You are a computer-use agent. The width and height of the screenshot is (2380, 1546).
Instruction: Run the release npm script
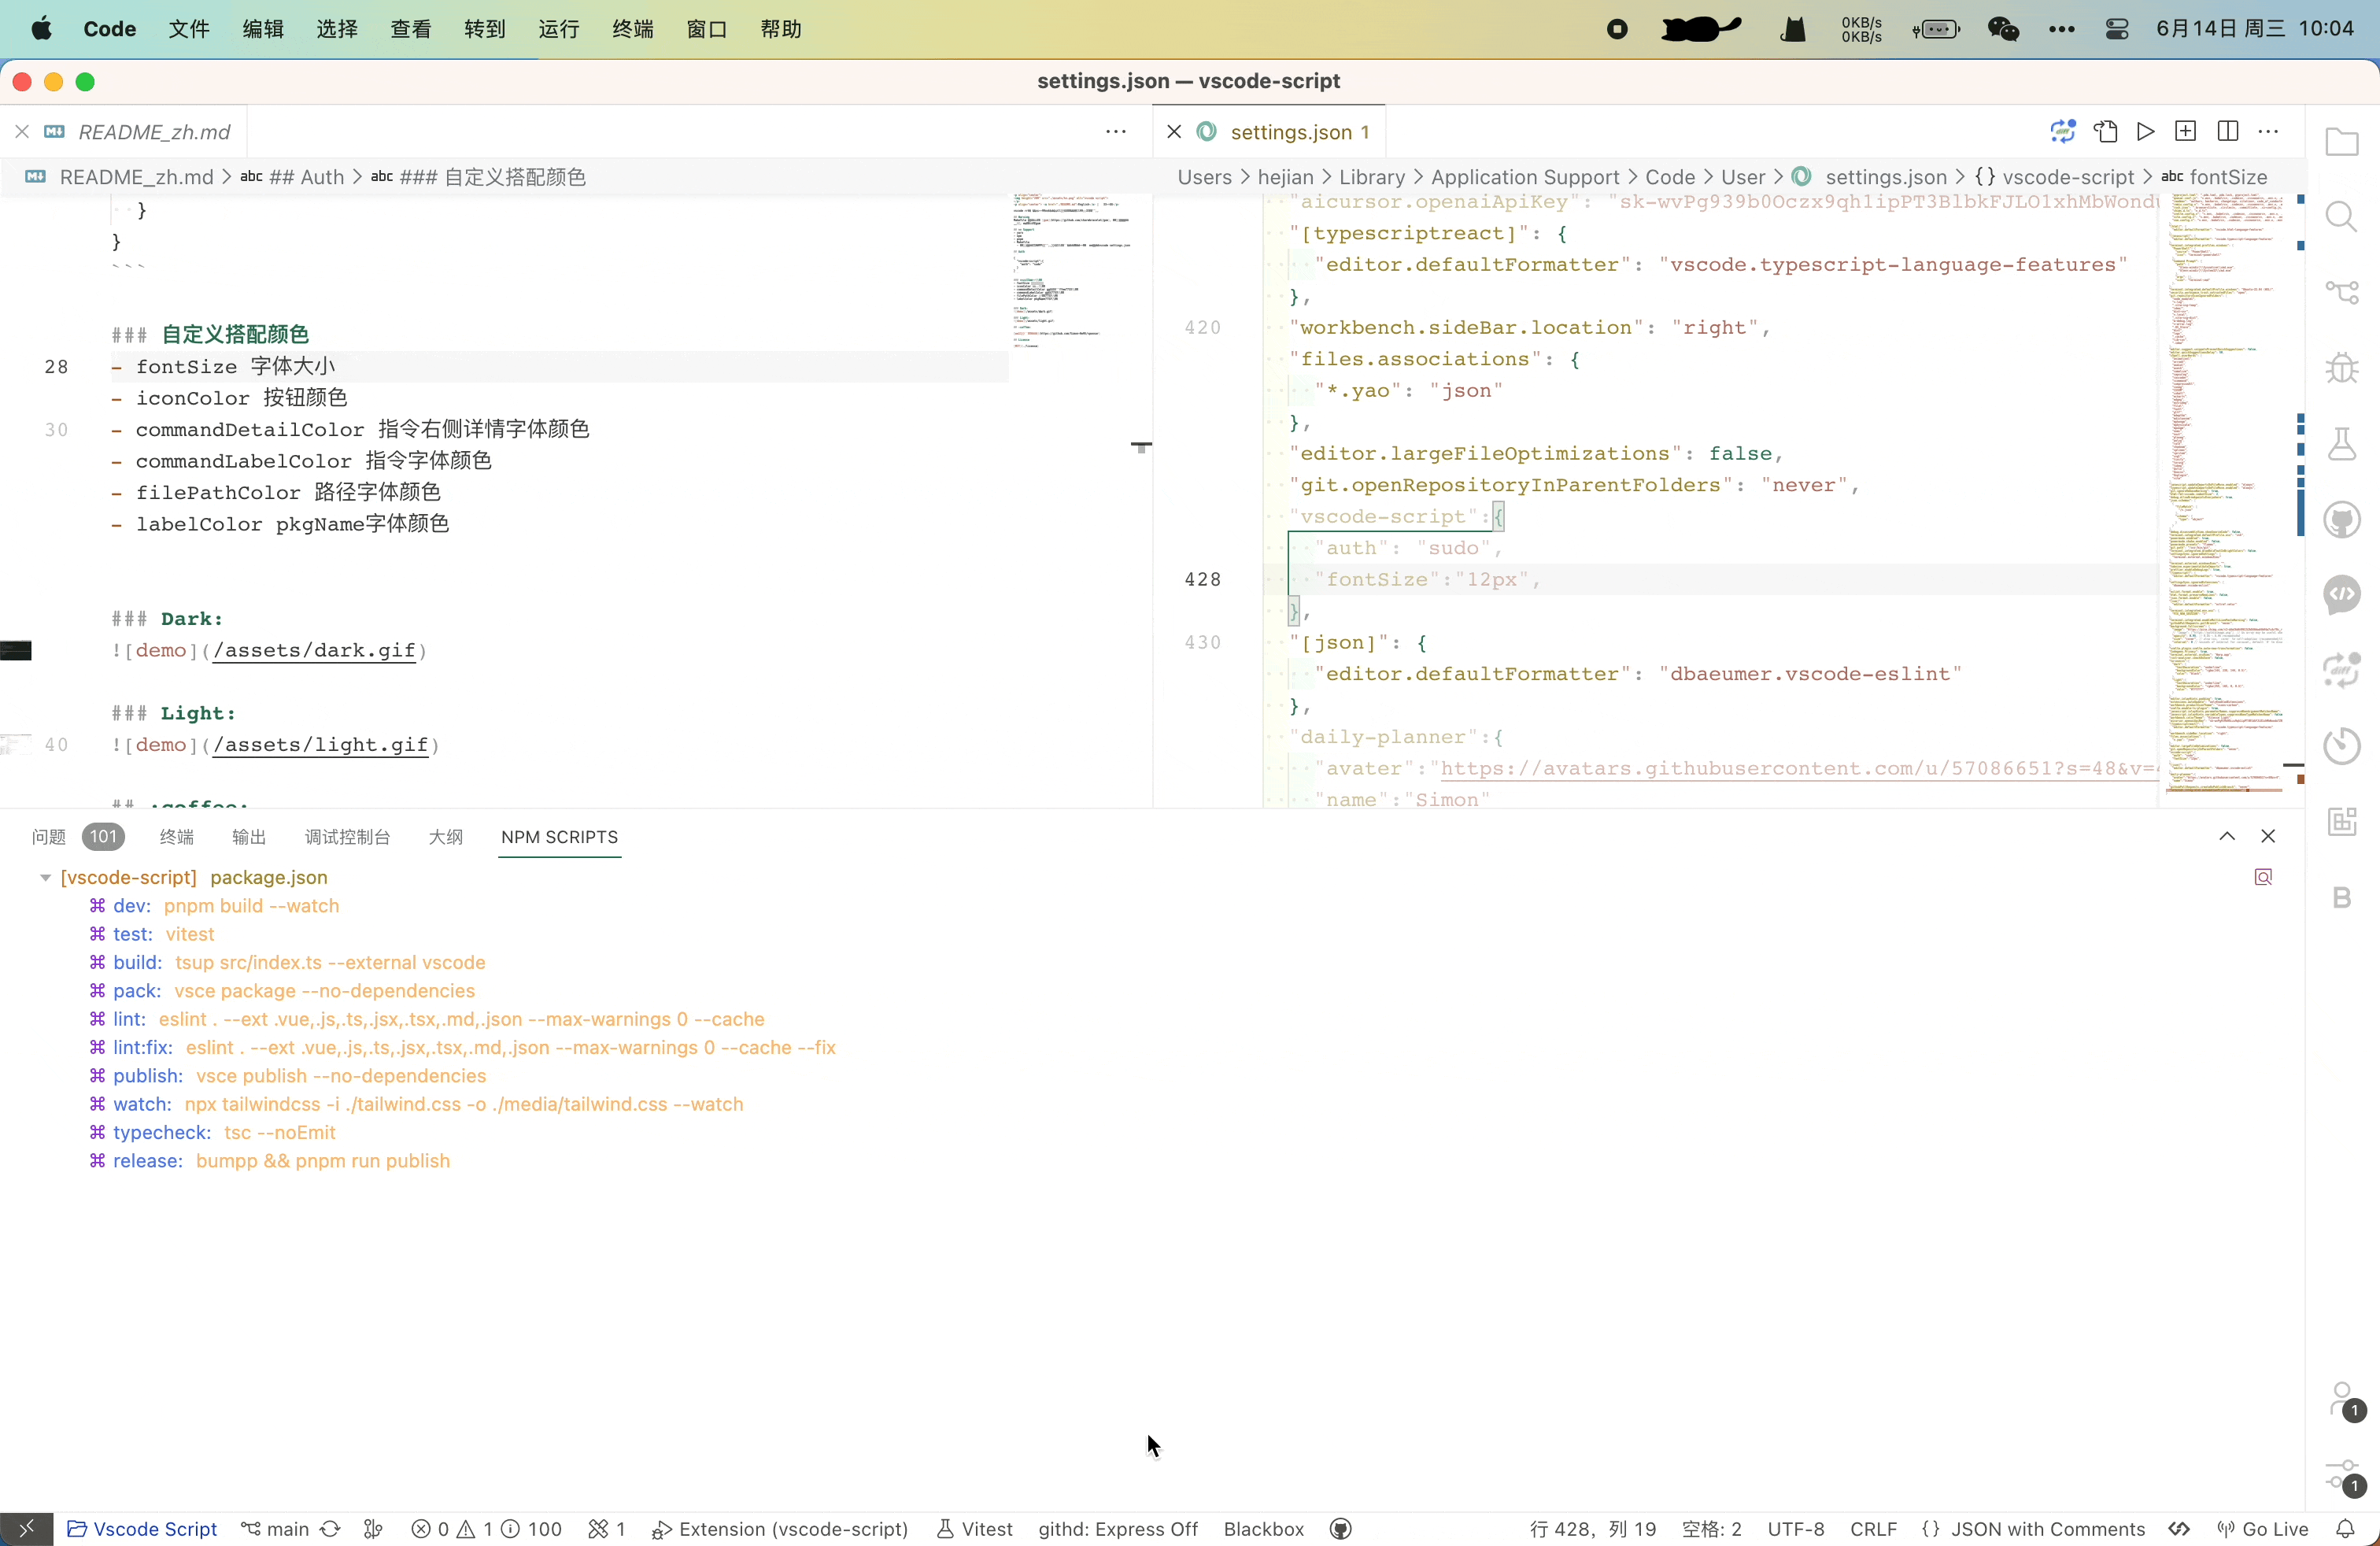coord(269,1161)
